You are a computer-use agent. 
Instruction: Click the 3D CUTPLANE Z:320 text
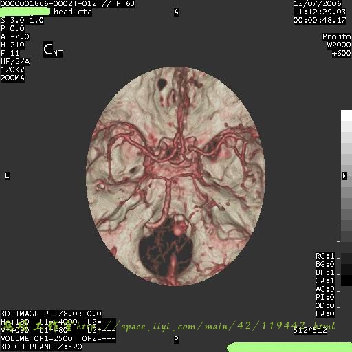[41, 346]
